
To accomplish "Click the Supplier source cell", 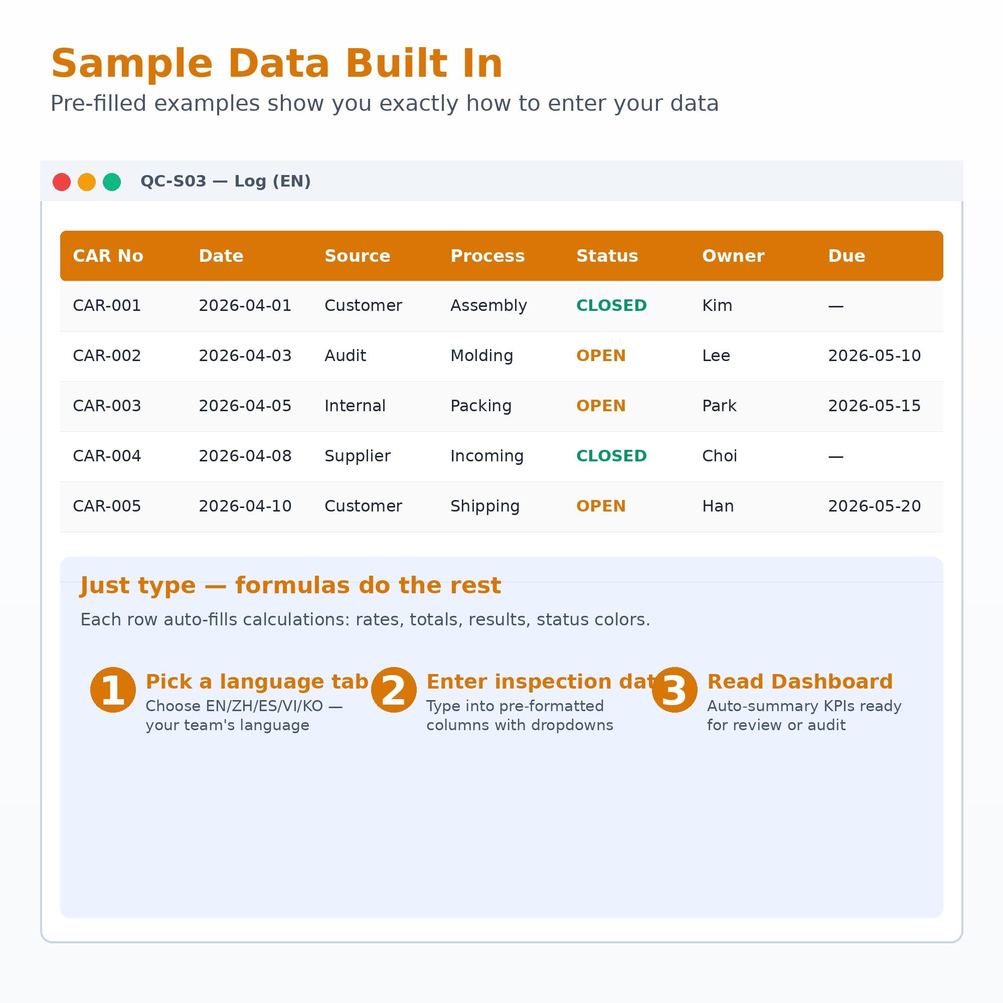I will (x=357, y=456).
